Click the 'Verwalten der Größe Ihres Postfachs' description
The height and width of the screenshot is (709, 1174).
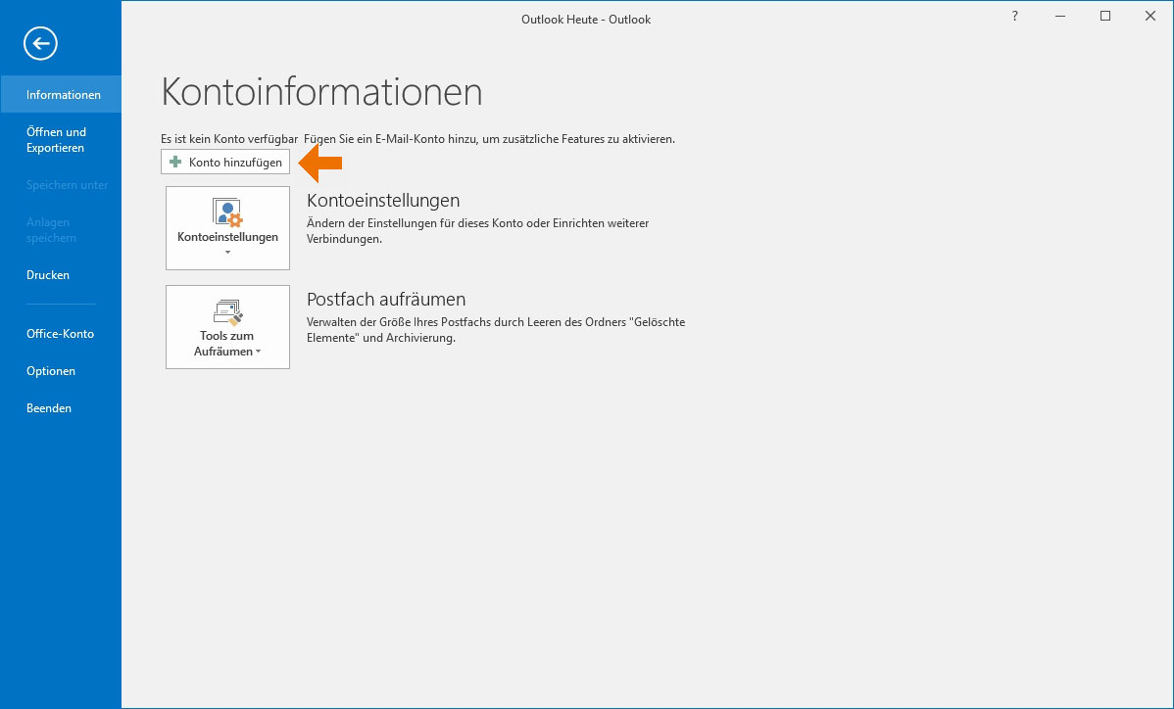click(x=496, y=330)
